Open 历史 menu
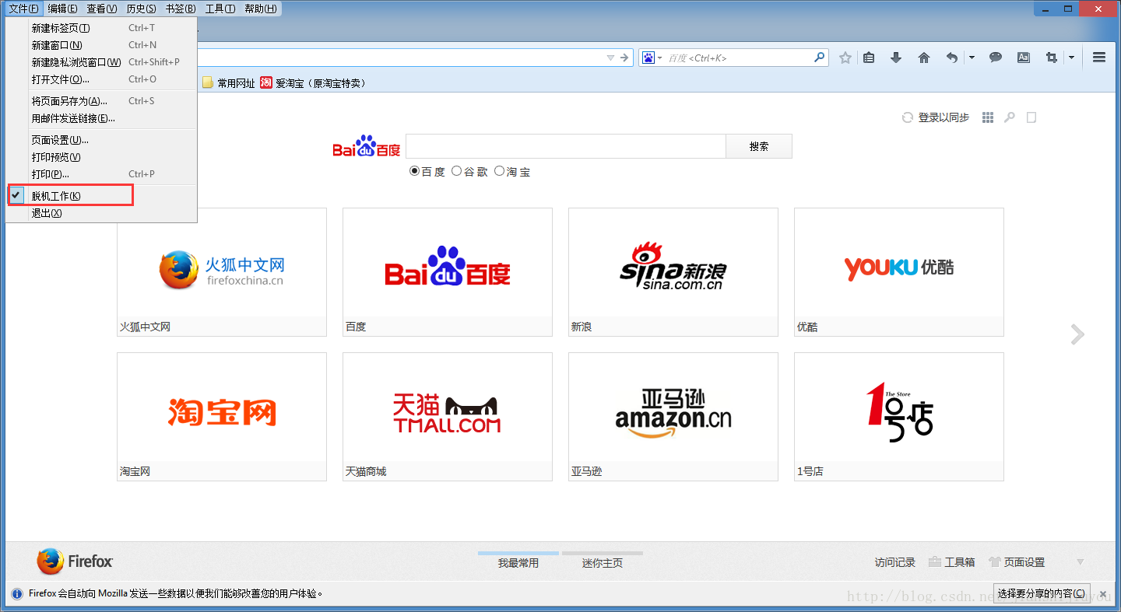Screen dimensions: 1121x612 141,9
